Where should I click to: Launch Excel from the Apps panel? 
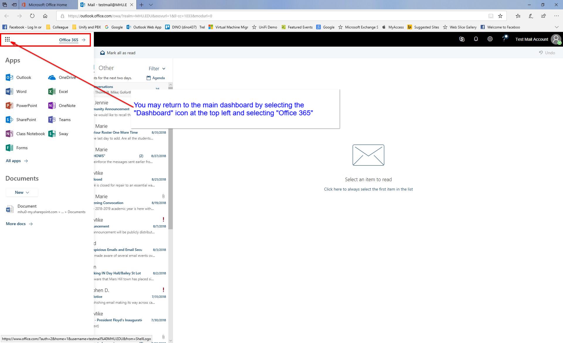tap(59, 91)
